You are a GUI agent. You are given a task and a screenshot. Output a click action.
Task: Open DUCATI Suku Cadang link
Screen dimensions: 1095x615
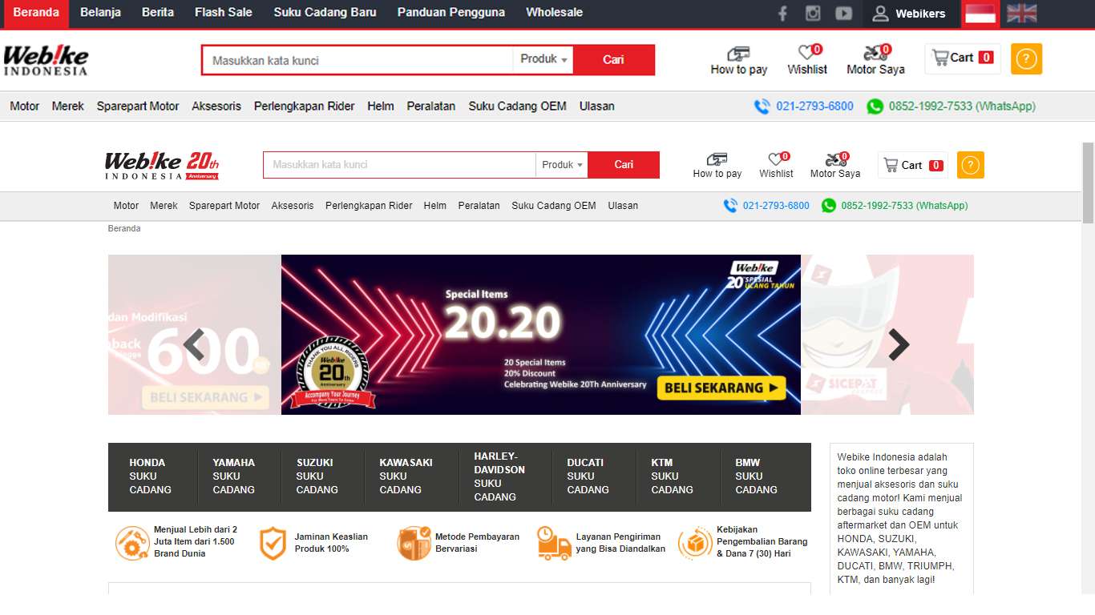(x=588, y=476)
